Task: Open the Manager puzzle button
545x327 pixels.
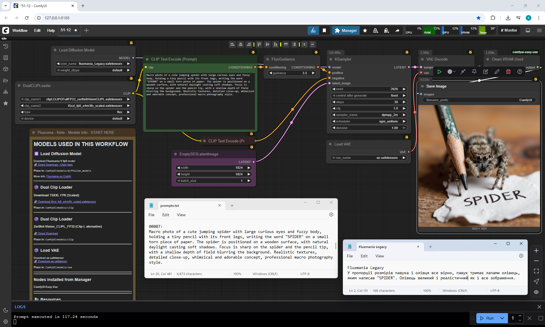Action: (x=346, y=30)
